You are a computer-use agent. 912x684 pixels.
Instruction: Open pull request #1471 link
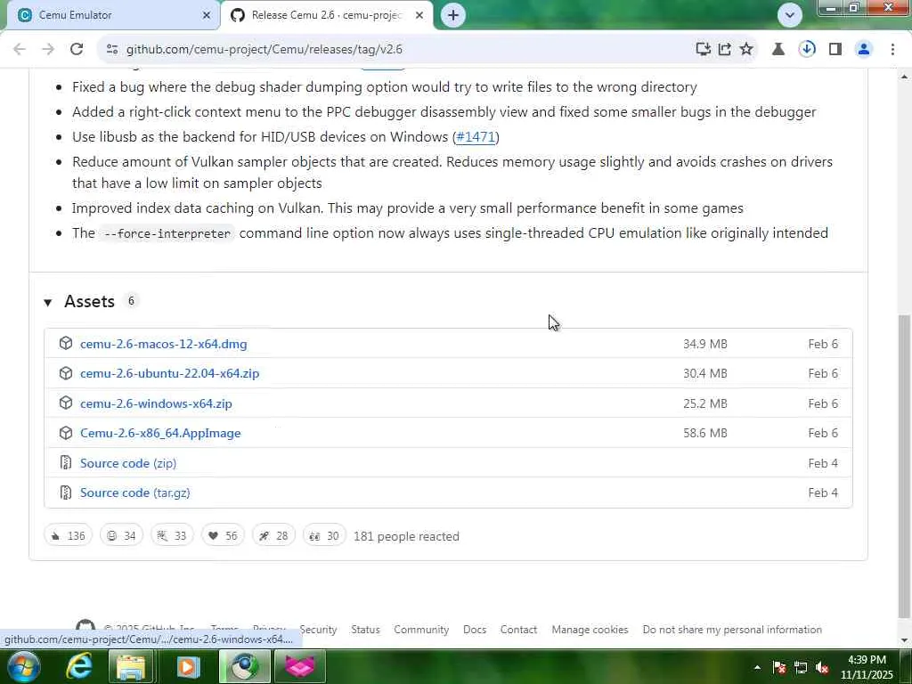(476, 136)
